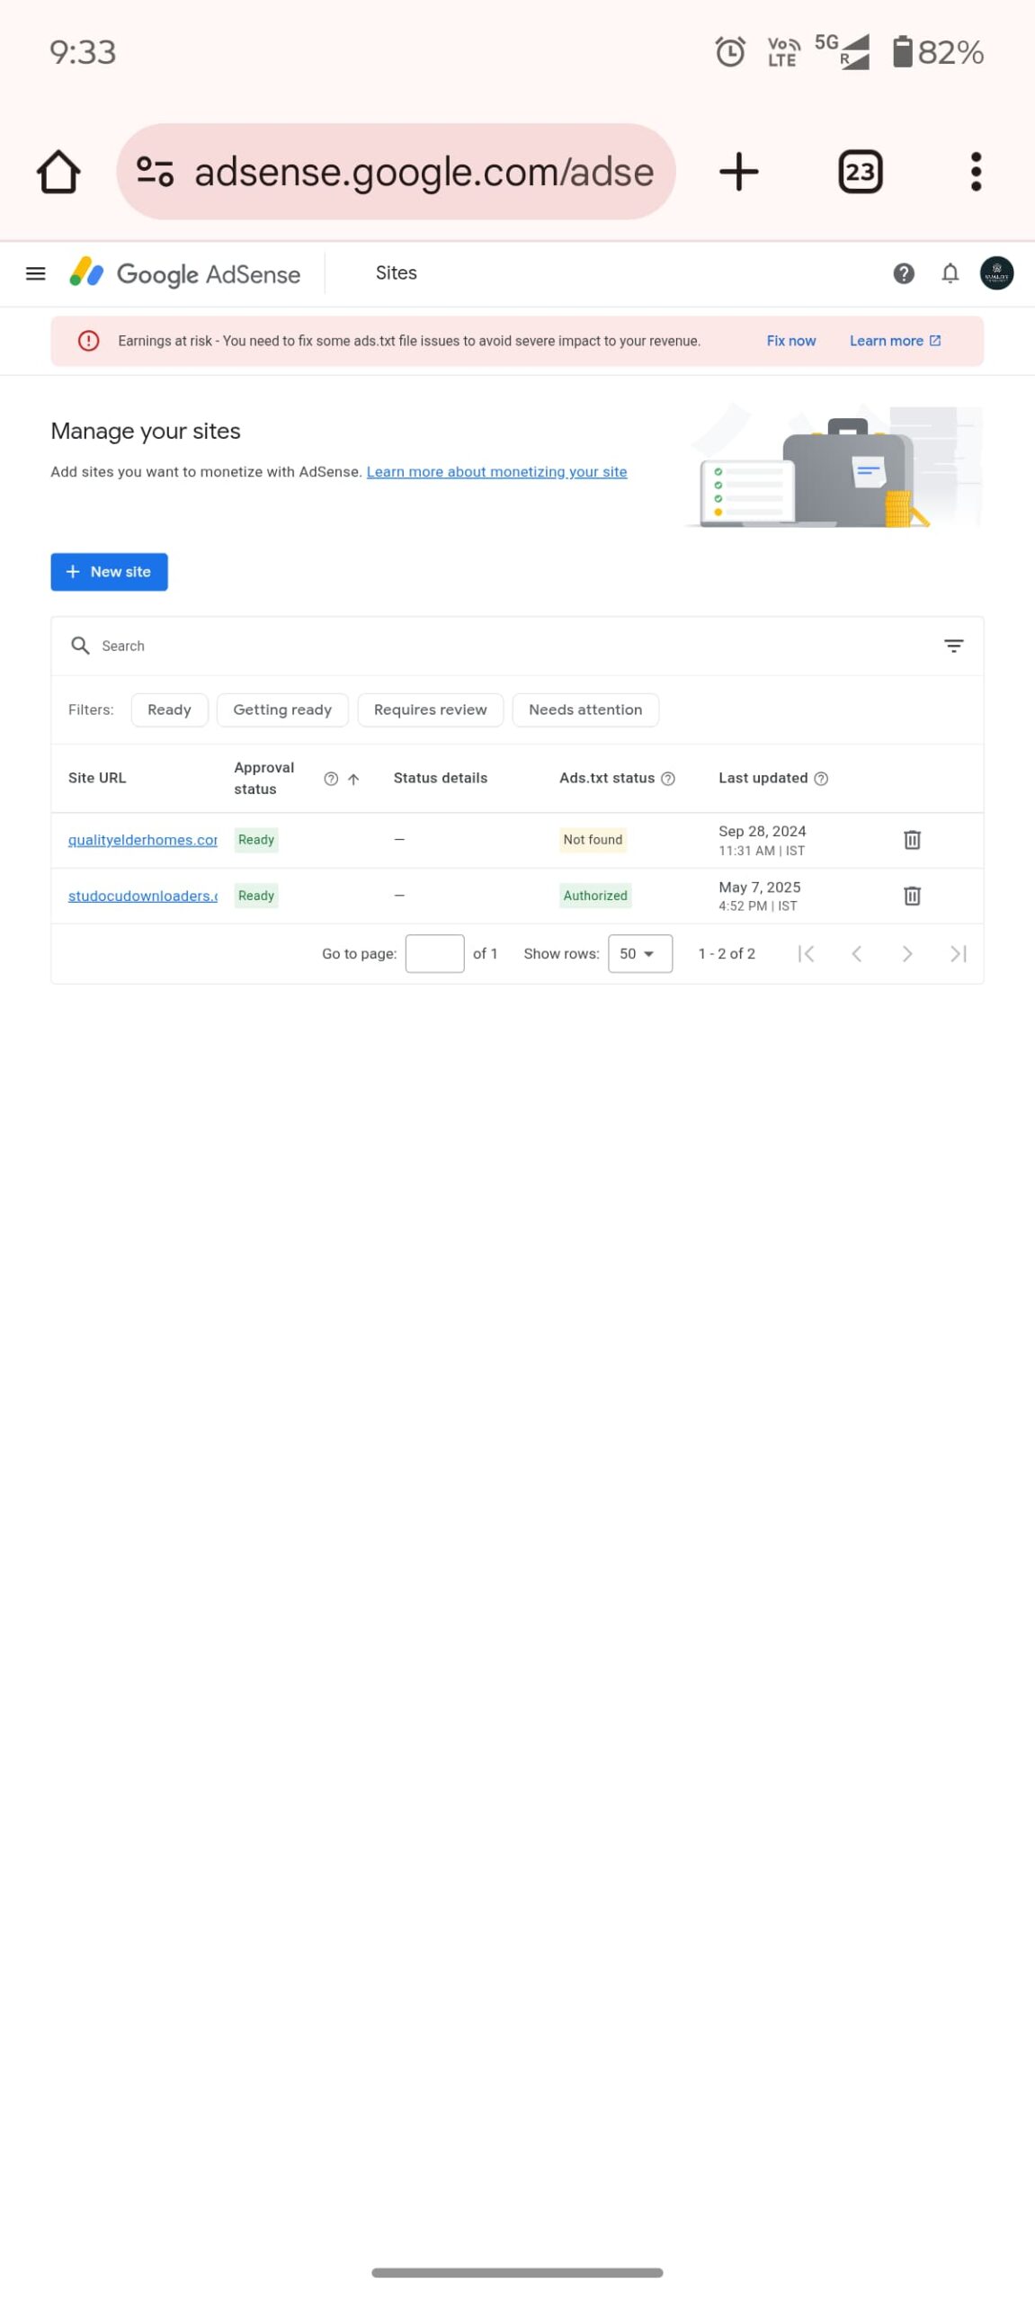Go to the last page
The image size is (1035, 2302).
(x=959, y=954)
